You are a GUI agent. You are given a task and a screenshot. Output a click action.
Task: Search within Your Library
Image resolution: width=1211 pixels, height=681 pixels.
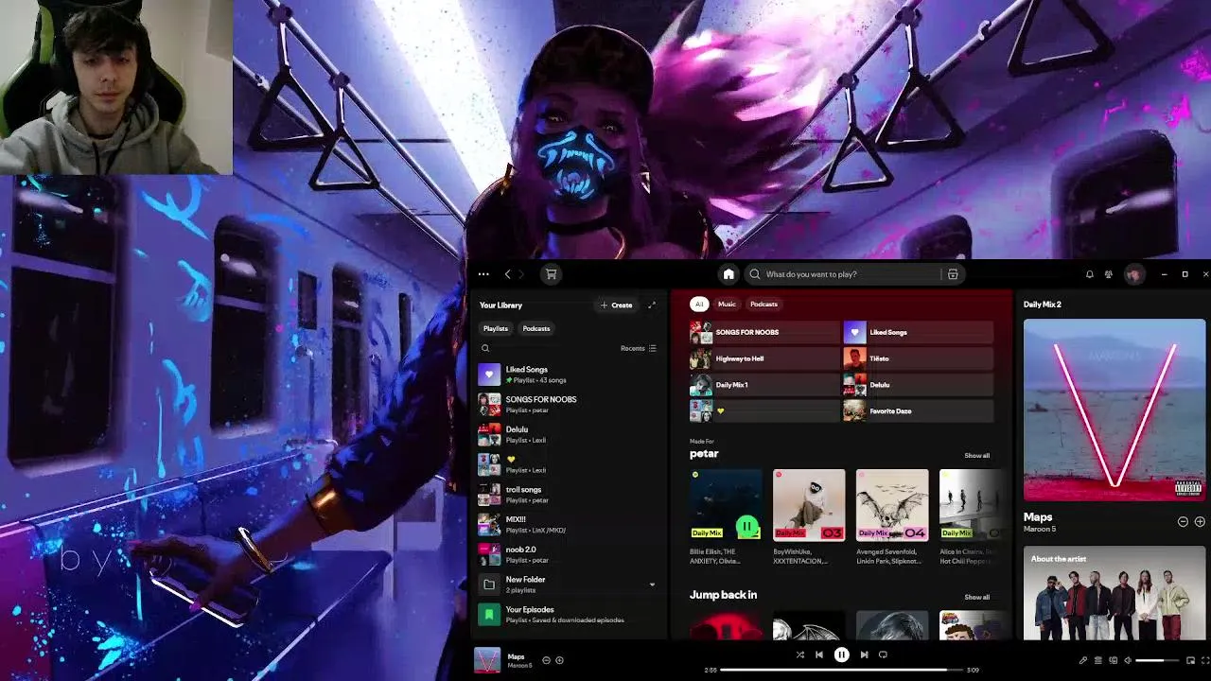pyautogui.click(x=485, y=348)
